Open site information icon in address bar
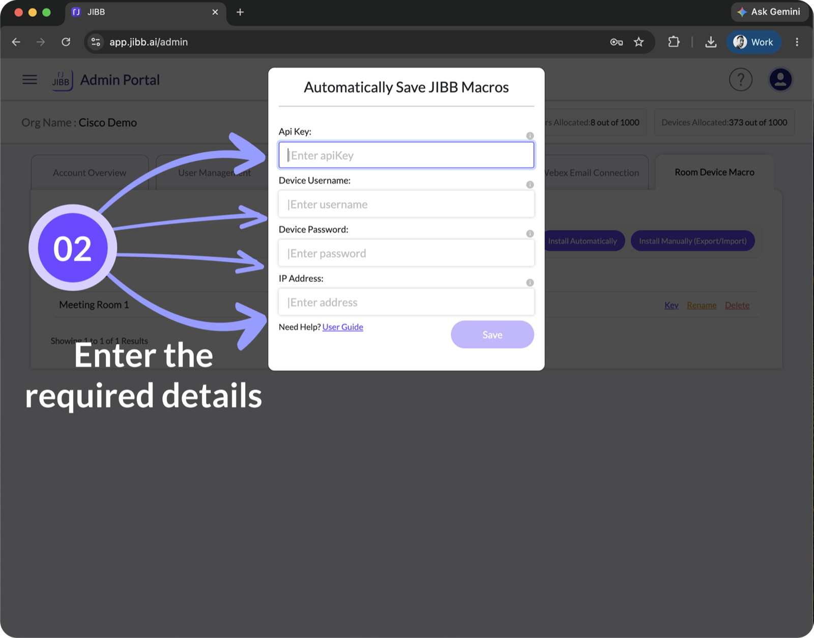This screenshot has height=638, width=814. [96, 42]
